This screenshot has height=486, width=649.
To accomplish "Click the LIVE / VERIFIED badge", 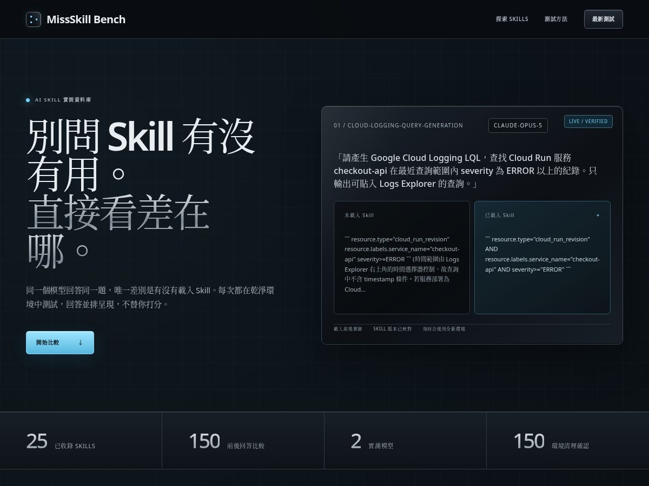I will coord(588,122).
